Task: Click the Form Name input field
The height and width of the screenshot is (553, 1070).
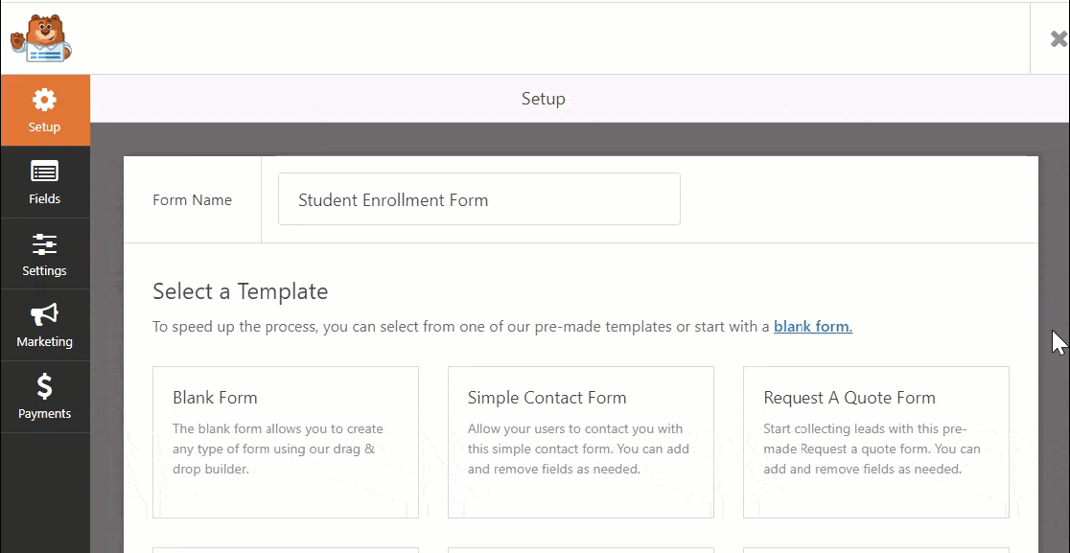Action: coord(478,198)
